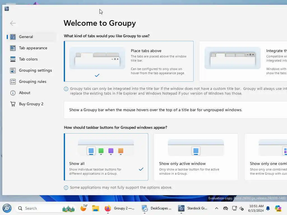The width and height of the screenshot is (287, 215).
Task: Open the Grouping settings page
Action: coord(31,70)
